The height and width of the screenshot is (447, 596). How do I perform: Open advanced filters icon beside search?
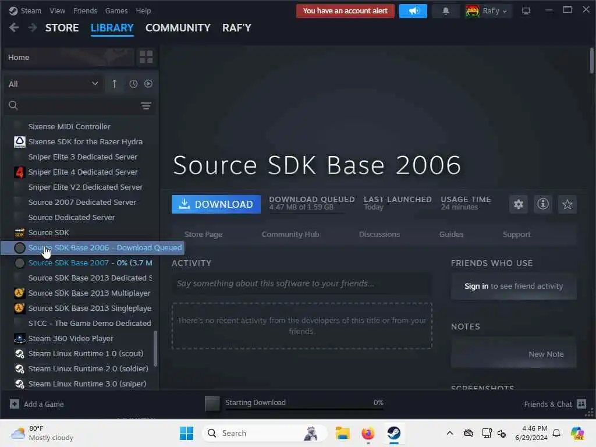[146, 106]
